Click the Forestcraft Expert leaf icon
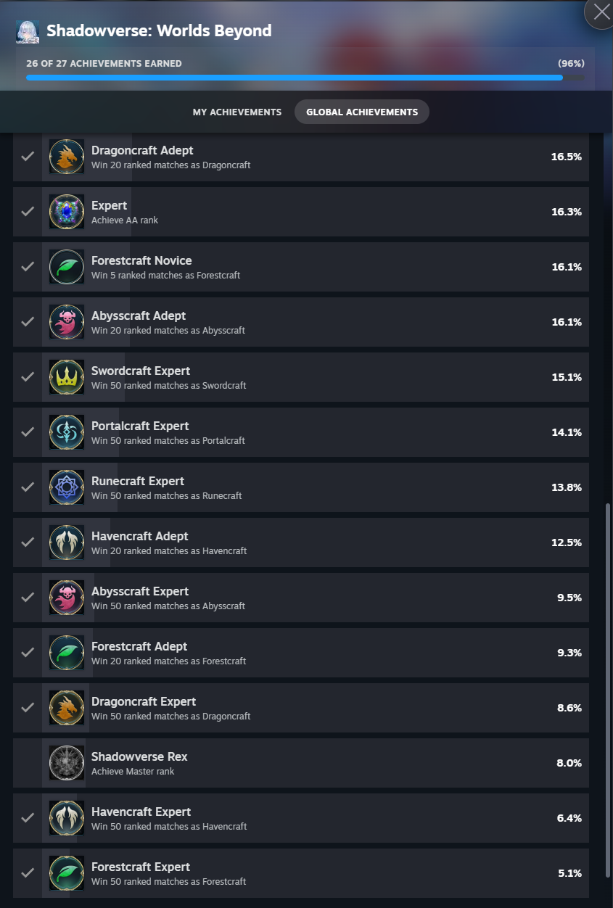613x908 pixels. [x=67, y=873]
